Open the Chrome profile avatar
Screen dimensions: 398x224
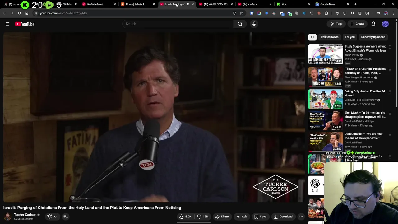(386, 13)
